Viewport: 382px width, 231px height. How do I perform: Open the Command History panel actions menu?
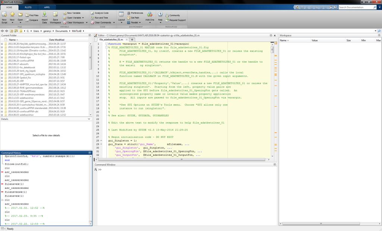point(90,153)
